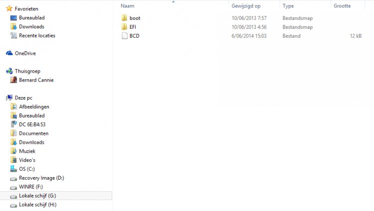Click Bestandsmap type in EFI row

[x=297, y=27]
